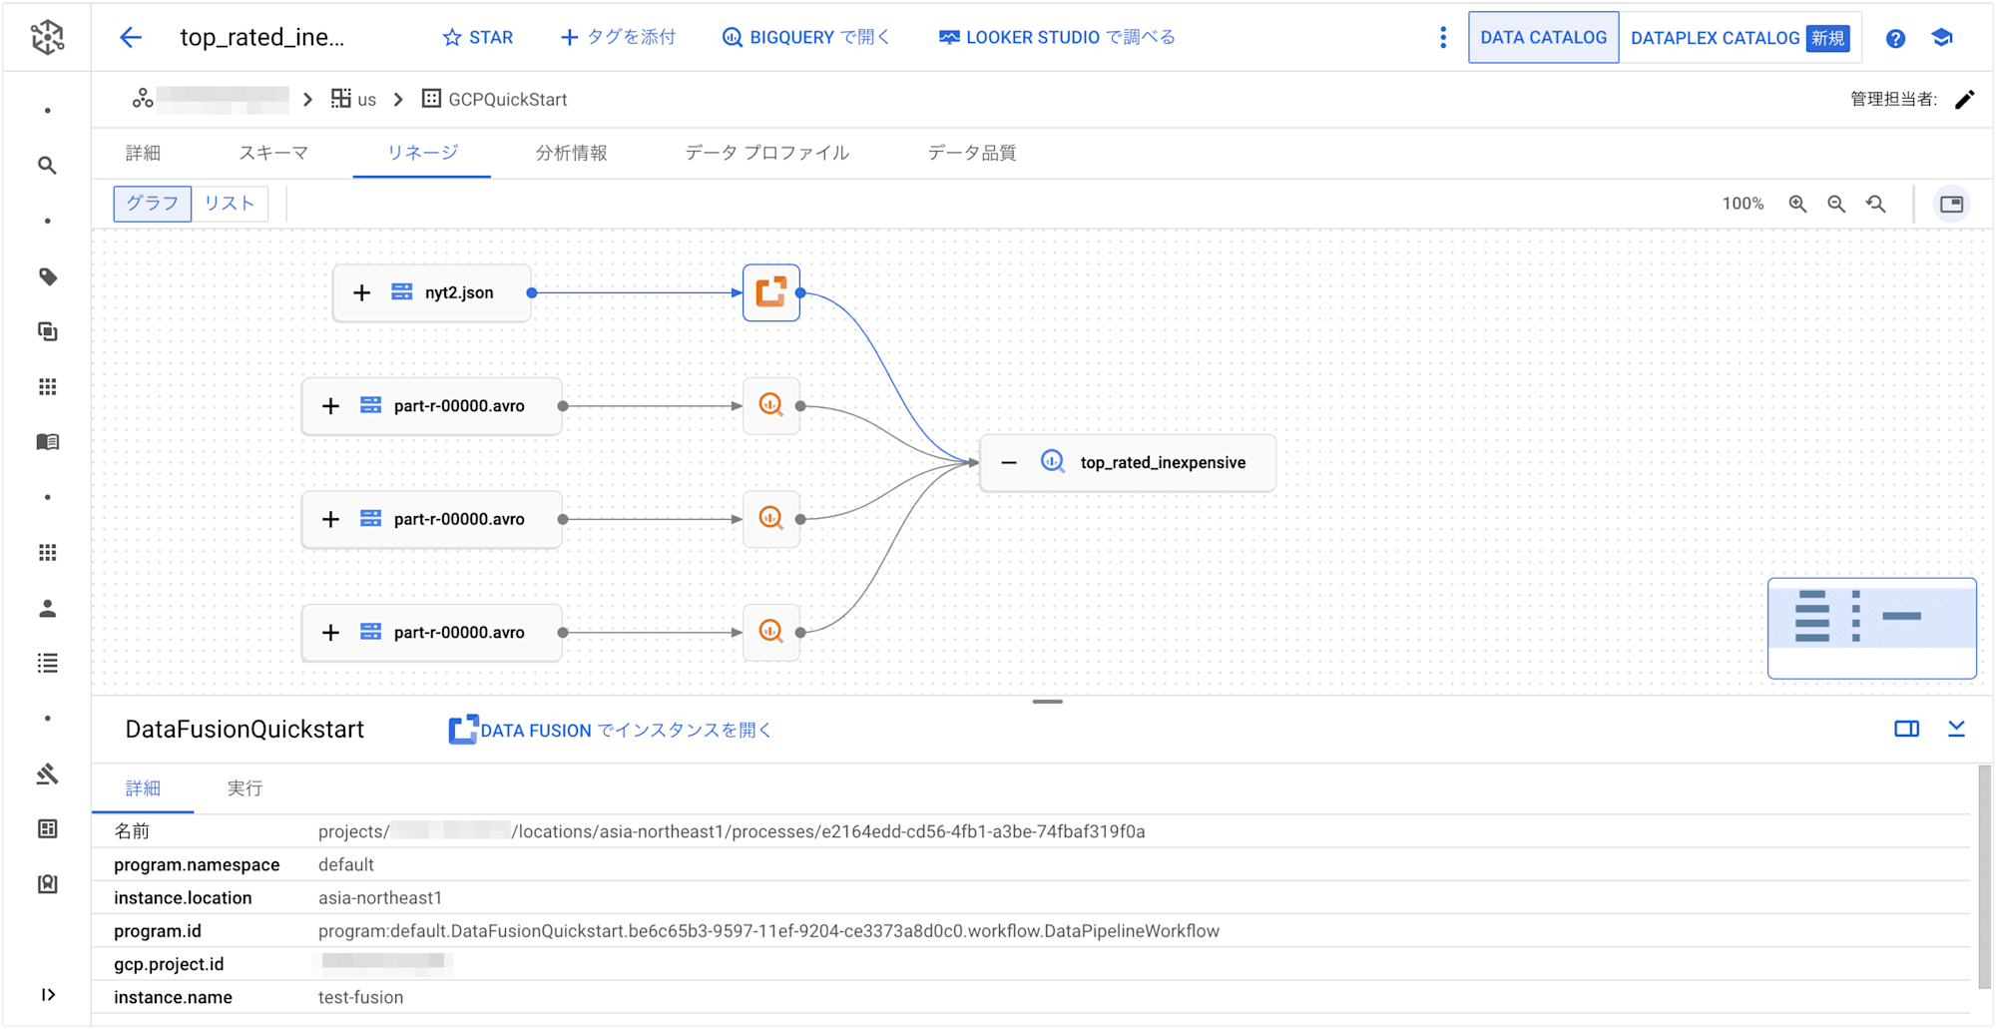Open instance in Data Fusion

pyautogui.click(x=611, y=731)
